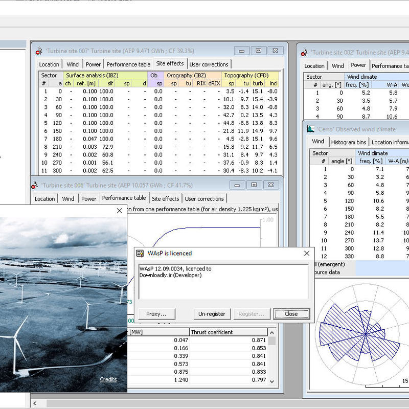
Task: Click the Un-register button
Action: (212, 314)
